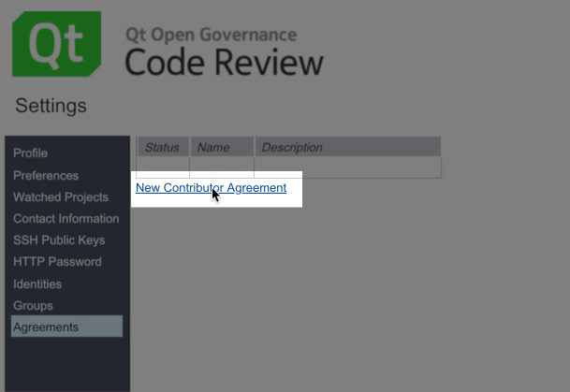
Task: Go to Preferences in the sidebar
Action: tap(45, 176)
